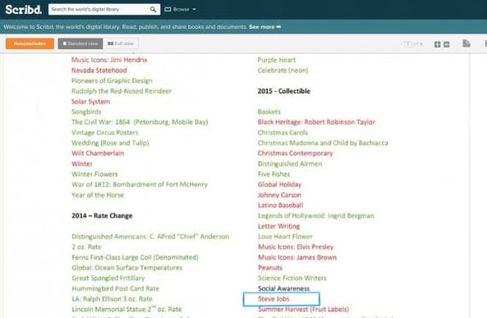Switch to Standard view
This screenshot has height=318, width=487.
pyautogui.click(x=80, y=43)
